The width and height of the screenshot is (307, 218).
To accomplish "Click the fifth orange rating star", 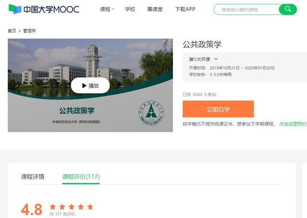I will pos(90,207).
